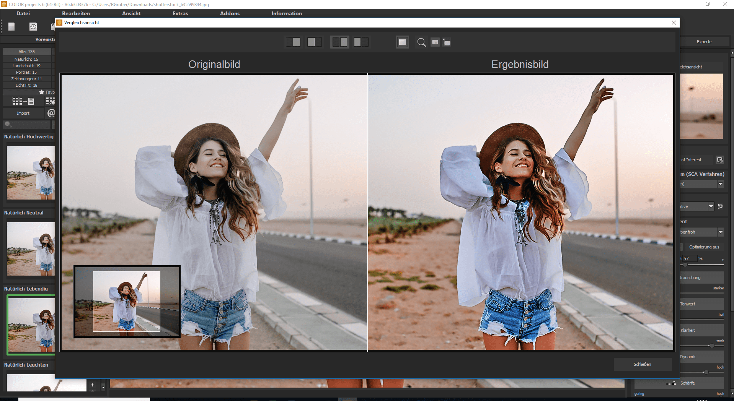Select the left-right split comparison view icon

294,42
